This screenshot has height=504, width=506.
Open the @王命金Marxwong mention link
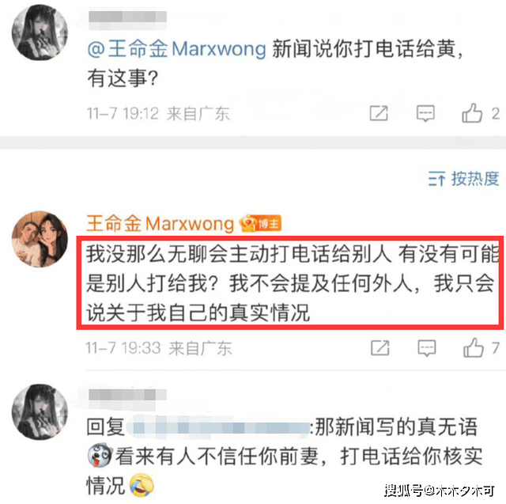pyautogui.click(x=177, y=49)
